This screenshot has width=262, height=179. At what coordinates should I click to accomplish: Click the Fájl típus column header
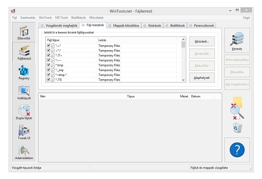pyautogui.click(x=71, y=40)
